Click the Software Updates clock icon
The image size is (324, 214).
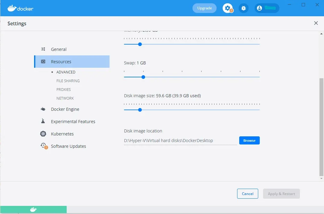(x=44, y=146)
